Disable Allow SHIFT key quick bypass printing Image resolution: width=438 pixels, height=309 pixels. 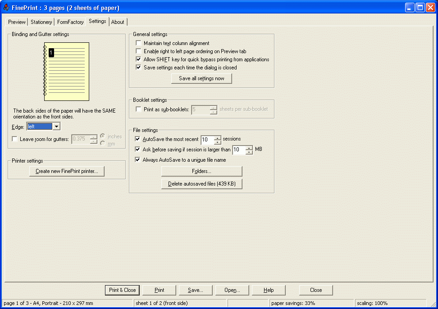click(138, 59)
